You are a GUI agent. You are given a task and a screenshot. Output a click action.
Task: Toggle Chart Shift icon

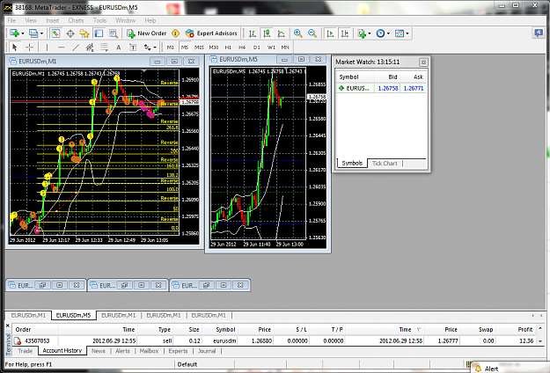tap(345, 33)
